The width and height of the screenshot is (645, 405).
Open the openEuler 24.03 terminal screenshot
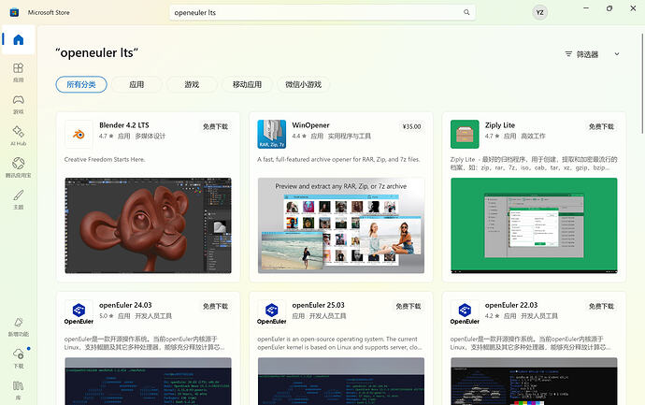(x=148, y=381)
